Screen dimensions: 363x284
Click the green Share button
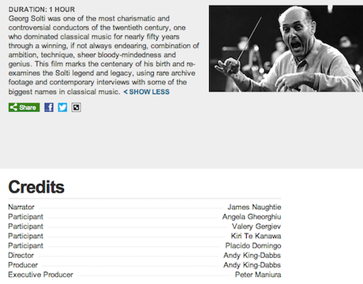(x=24, y=107)
